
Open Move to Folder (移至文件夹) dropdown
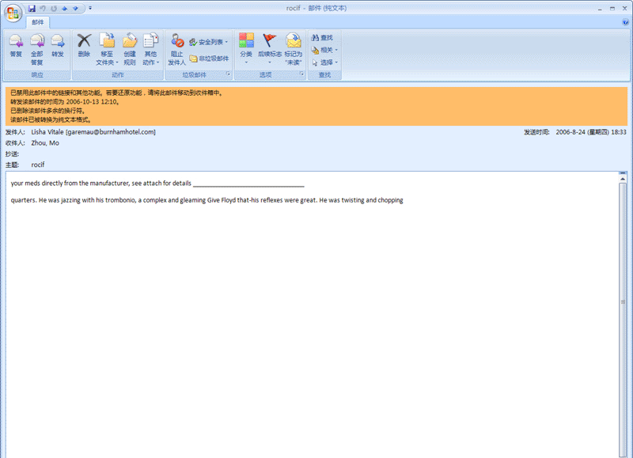(107, 47)
